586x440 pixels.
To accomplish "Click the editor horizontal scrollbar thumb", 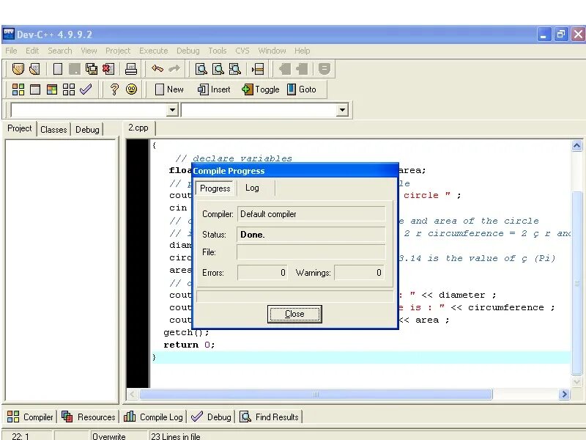I will point(316,394).
